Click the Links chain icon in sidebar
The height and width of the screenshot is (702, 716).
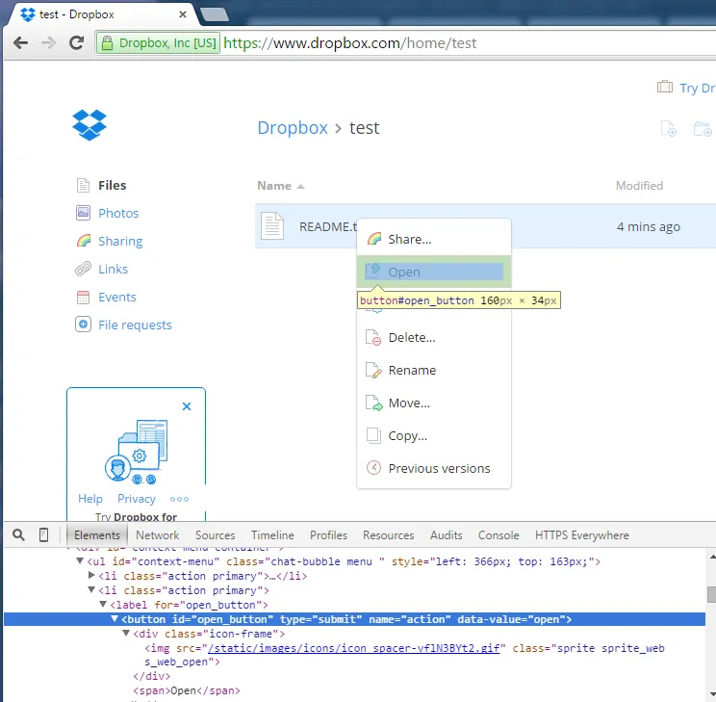tap(83, 269)
